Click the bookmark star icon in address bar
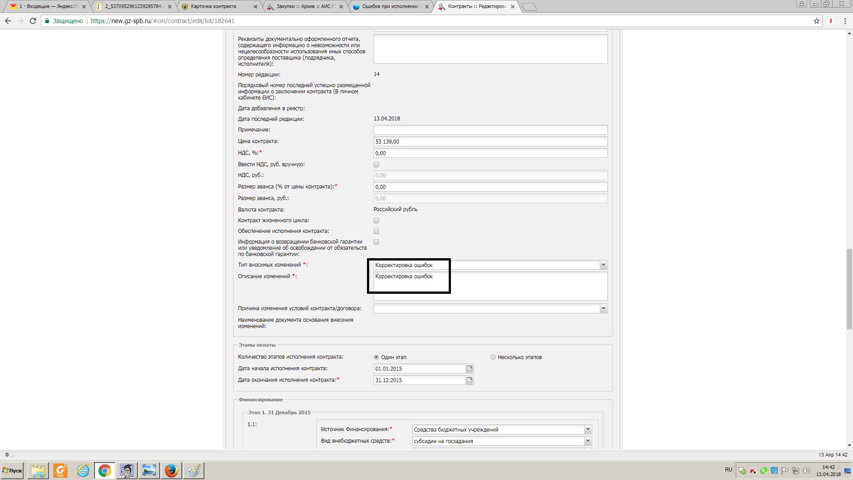Screen dimensions: 853x480 pos(817,21)
